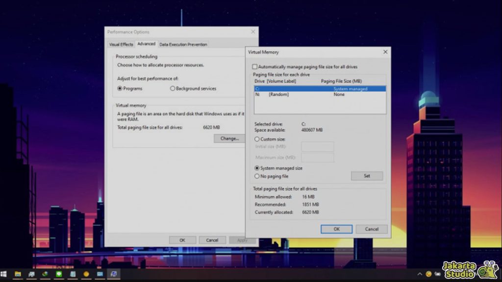
Task: Click the yellow circle icon on the taskbar
Action: point(86,275)
